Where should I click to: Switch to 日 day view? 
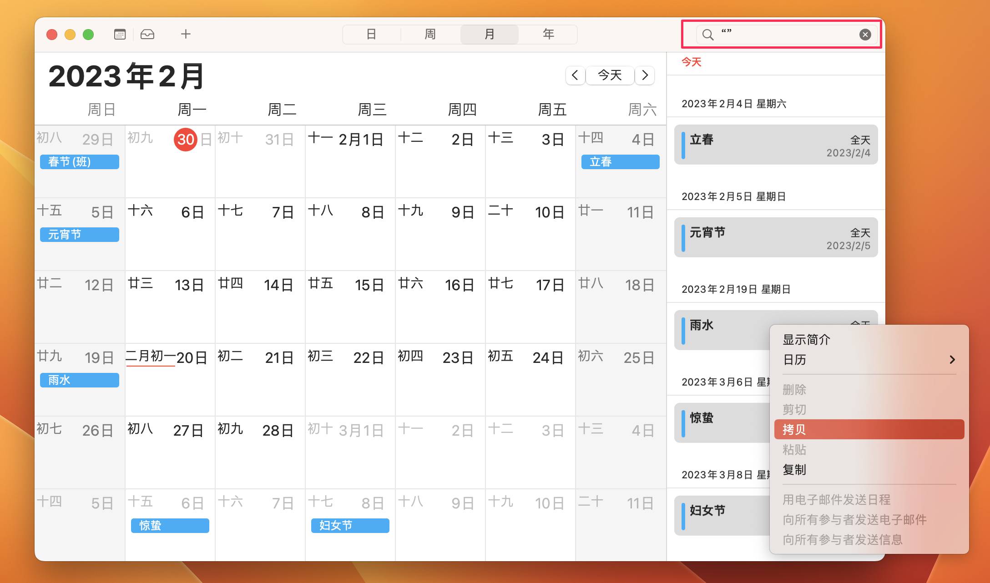tap(371, 34)
